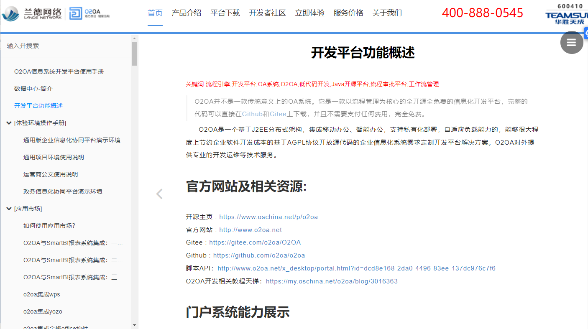Go to 平台下载 in top navigation

(x=225, y=13)
